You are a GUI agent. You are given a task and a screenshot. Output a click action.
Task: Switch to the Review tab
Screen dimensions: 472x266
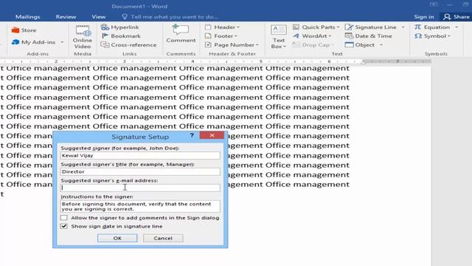click(66, 16)
